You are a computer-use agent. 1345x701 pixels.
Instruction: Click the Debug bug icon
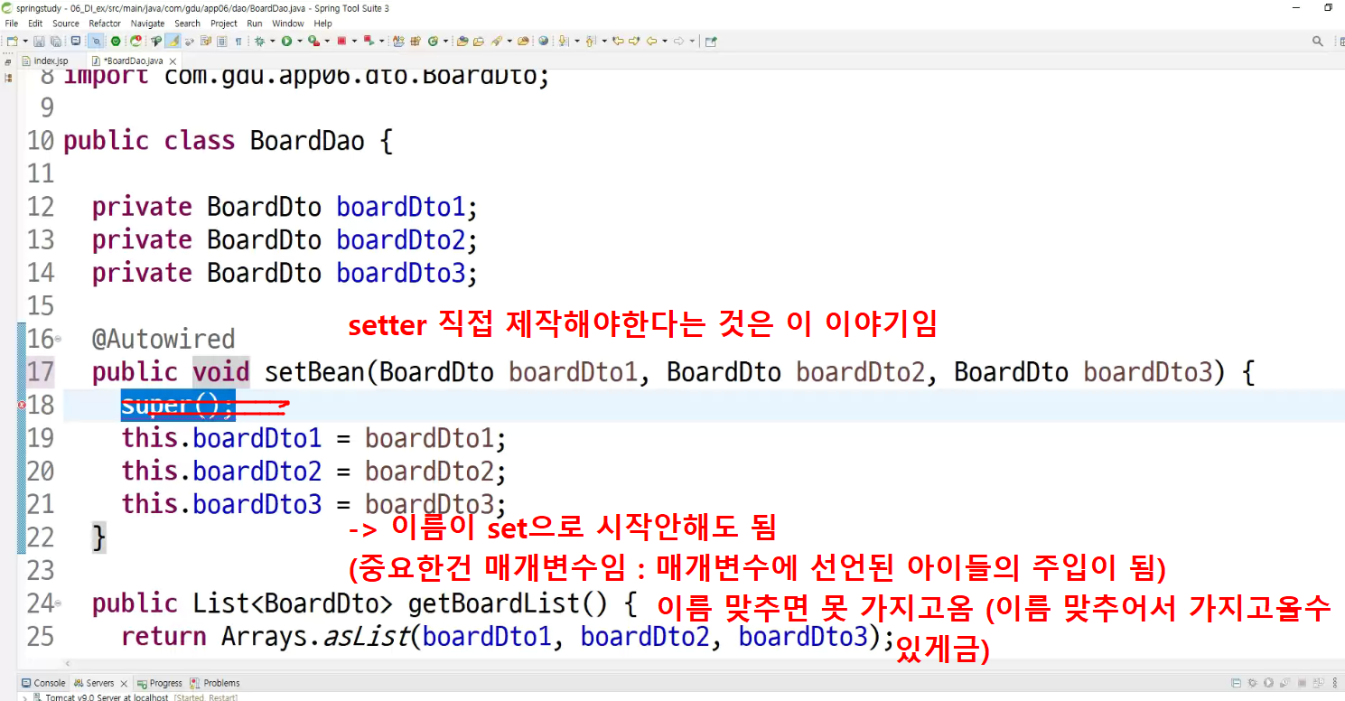259,41
